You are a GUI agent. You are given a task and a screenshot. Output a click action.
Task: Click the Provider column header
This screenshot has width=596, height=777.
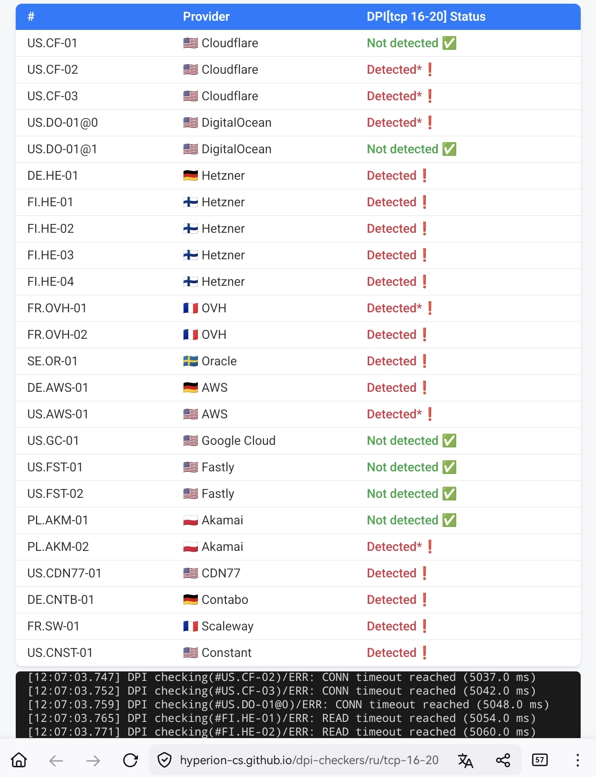coord(206,17)
